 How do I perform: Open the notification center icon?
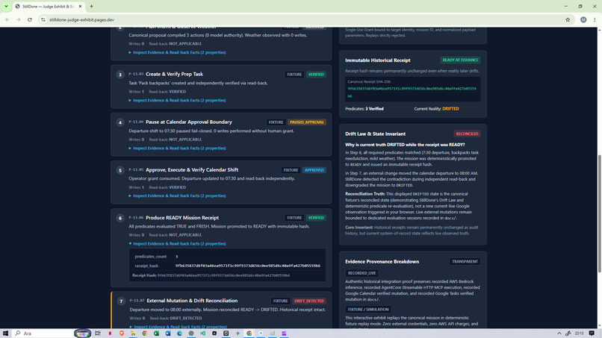tap(592, 333)
